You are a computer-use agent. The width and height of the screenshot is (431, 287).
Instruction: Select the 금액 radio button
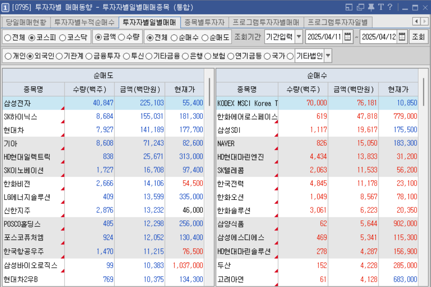(x=98, y=37)
